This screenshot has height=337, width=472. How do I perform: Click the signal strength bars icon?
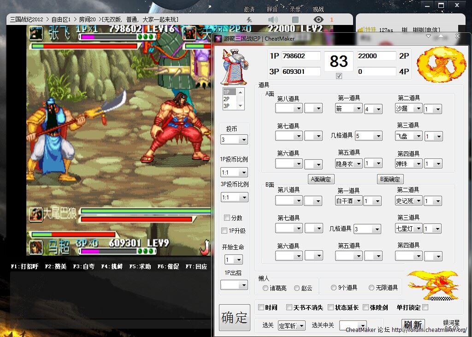click(361, 30)
